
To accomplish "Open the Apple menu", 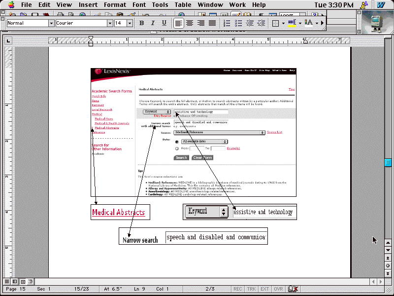I will coord(11,4).
